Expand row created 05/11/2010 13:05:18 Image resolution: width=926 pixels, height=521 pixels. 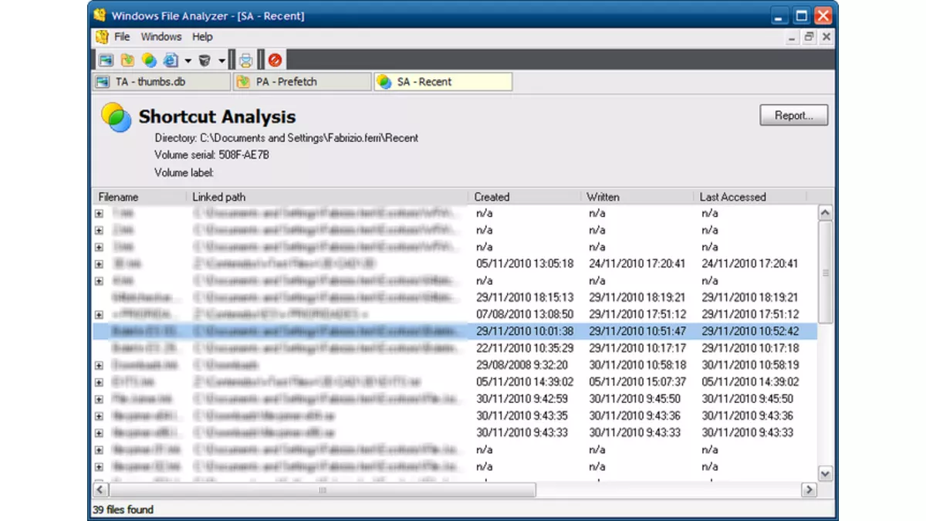(99, 264)
